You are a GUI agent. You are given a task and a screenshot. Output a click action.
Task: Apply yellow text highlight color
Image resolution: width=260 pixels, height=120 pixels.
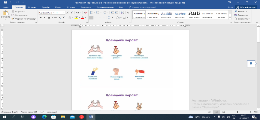click(75, 18)
